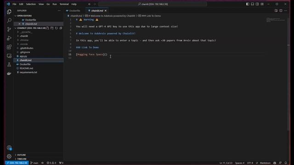Click the editor minimap
Image resolution: width=294 pixels, height=165 pixels.
tap(276, 20)
